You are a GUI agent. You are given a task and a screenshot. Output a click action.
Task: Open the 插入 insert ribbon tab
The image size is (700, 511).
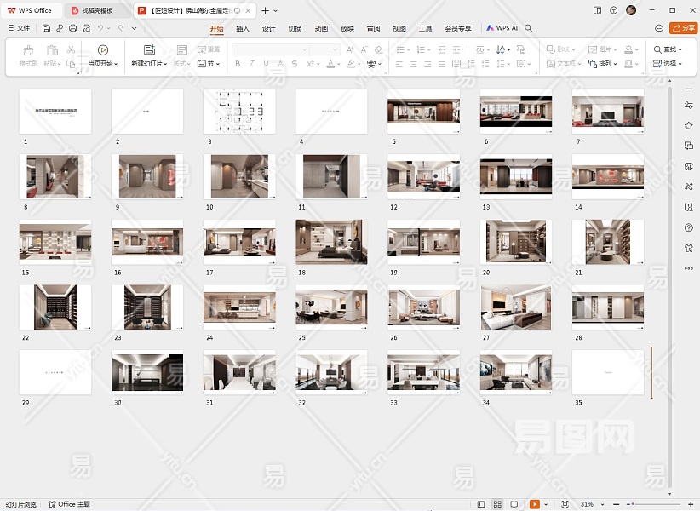click(x=243, y=28)
